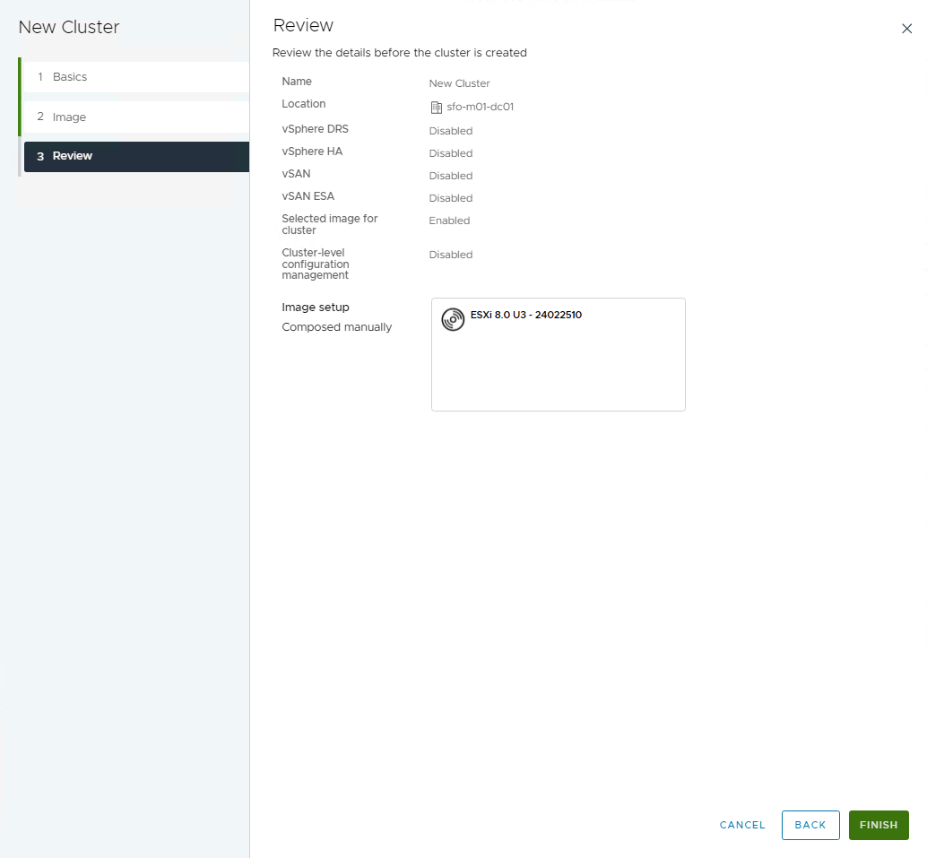Click the Back button
This screenshot has height=858, width=927.
pos(810,825)
